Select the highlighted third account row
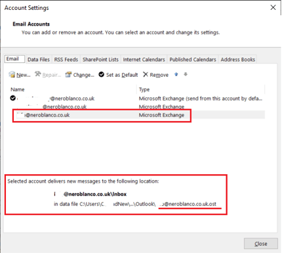 click(x=137, y=115)
